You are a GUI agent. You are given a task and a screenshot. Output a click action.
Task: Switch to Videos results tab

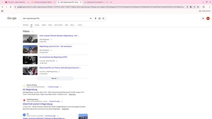[44, 25]
